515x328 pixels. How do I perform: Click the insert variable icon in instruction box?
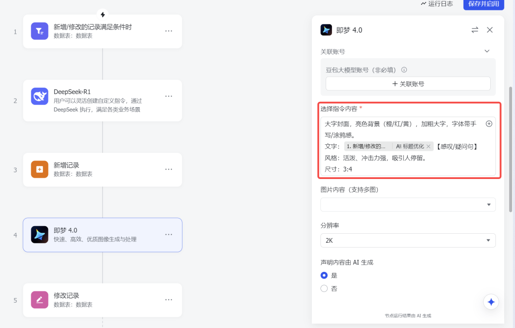click(489, 123)
